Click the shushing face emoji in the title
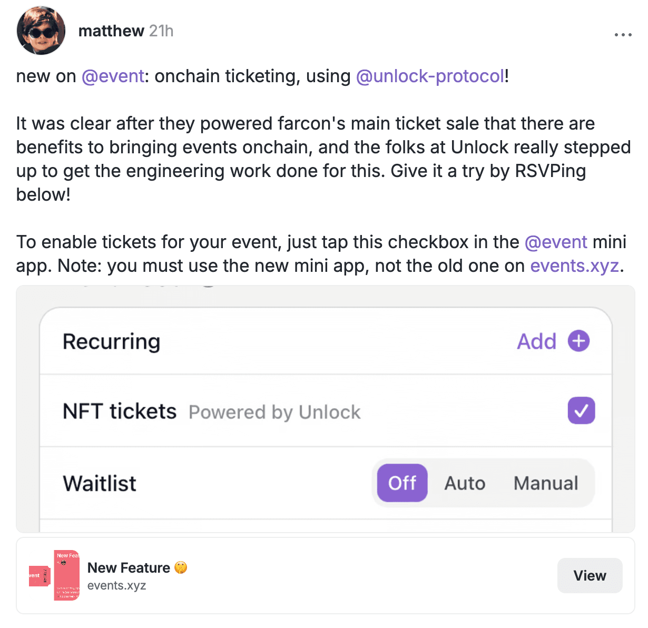The width and height of the screenshot is (648, 628). click(x=181, y=567)
